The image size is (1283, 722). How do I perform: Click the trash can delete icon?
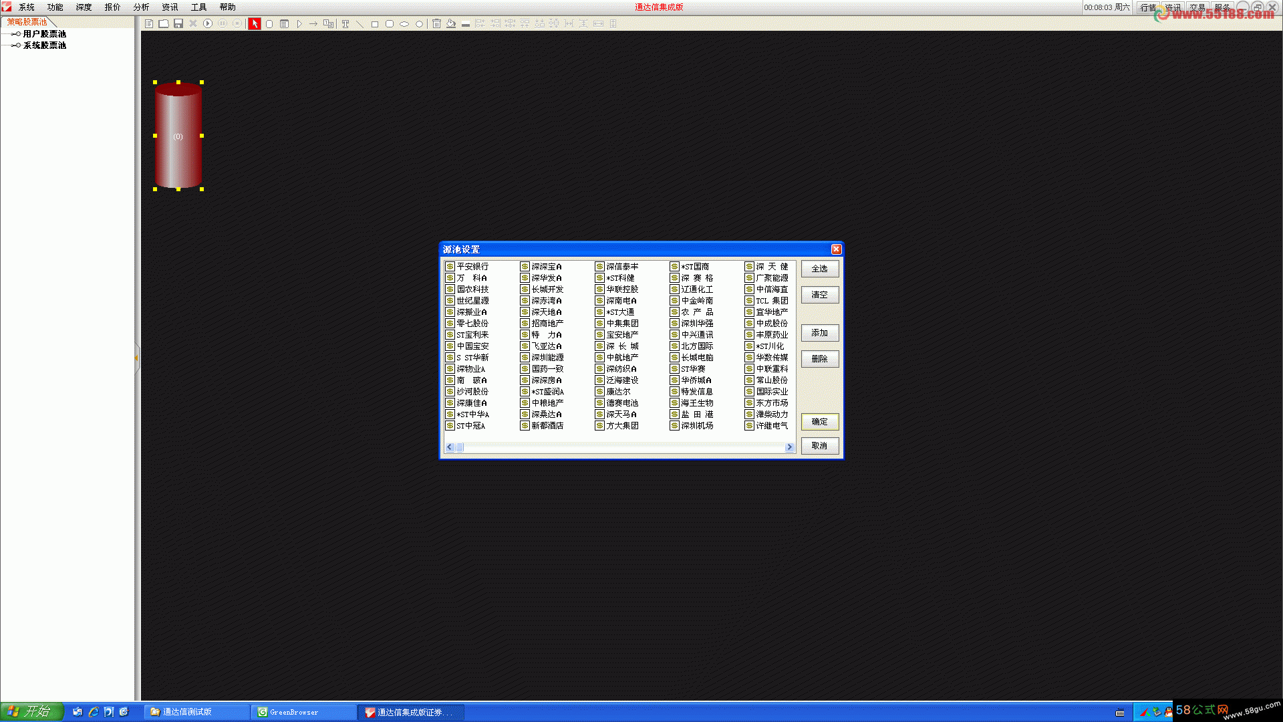click(x=436, y=23)
